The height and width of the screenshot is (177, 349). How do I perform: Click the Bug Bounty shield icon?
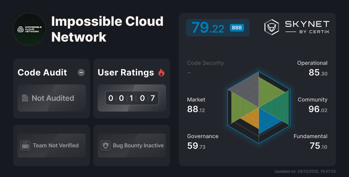(x=106, y=146)
